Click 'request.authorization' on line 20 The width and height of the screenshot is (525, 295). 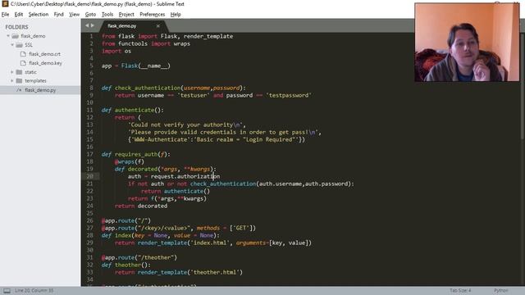[x=185, y=176]
